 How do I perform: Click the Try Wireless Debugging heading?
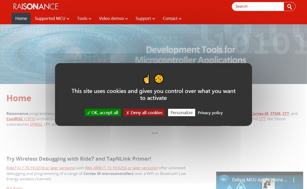pyautogui.click(x=79, y=159)
